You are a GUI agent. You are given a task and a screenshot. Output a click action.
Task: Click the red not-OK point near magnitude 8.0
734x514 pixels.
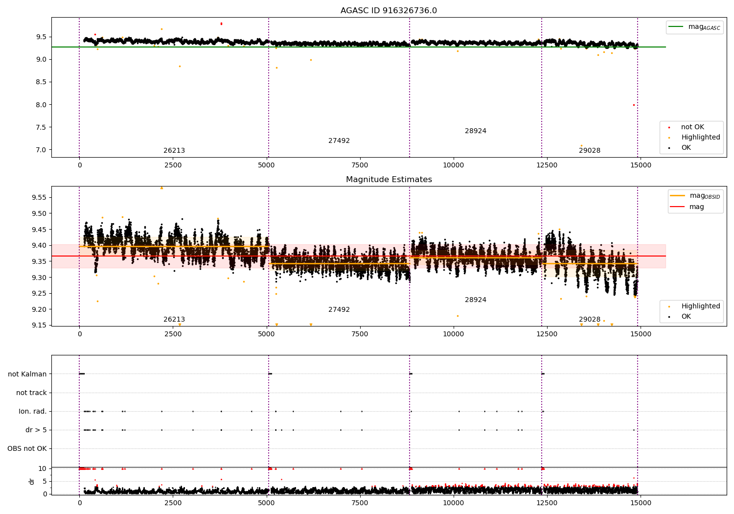click(634, 105)
